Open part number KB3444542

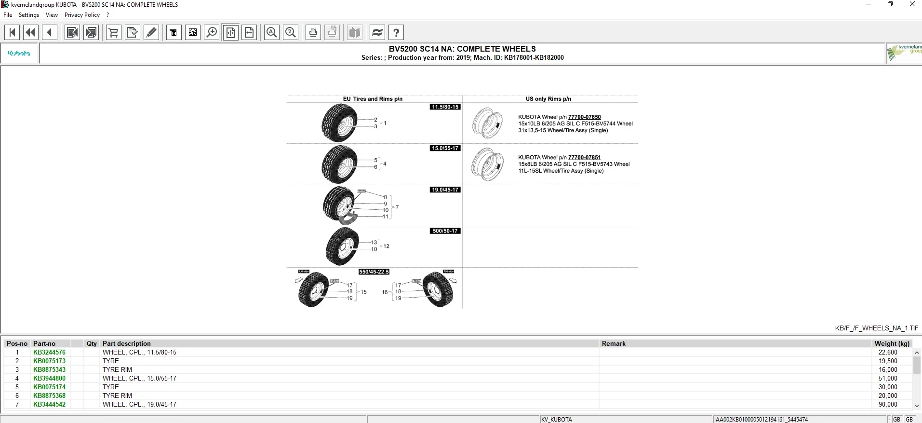(49, 404)
